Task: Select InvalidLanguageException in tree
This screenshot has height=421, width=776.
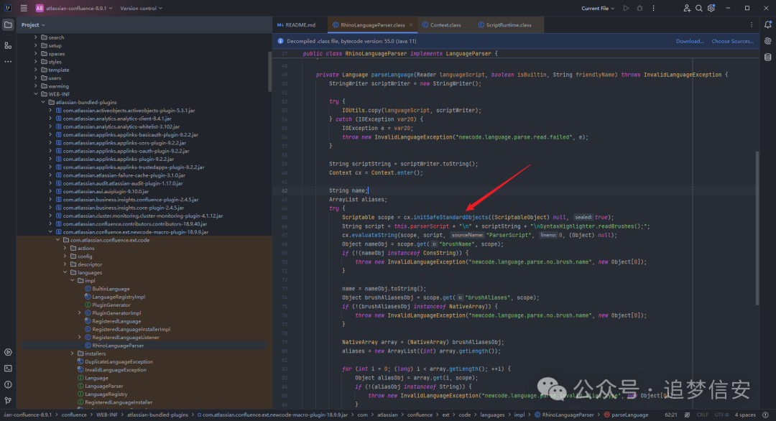Action: tap(115, 370)
